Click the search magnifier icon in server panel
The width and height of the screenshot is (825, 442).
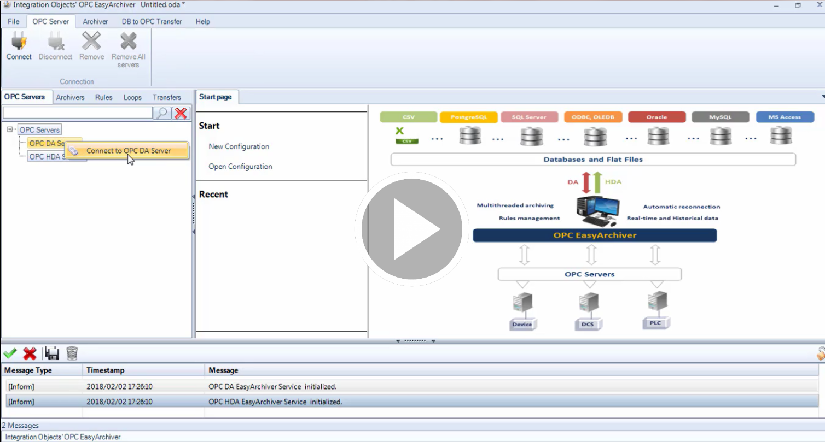[161, 113]
